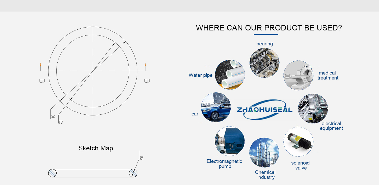This screenshot has width=379, height=185.
Task: Click the left hatched cross-section circle
Action: coord(52,173)
